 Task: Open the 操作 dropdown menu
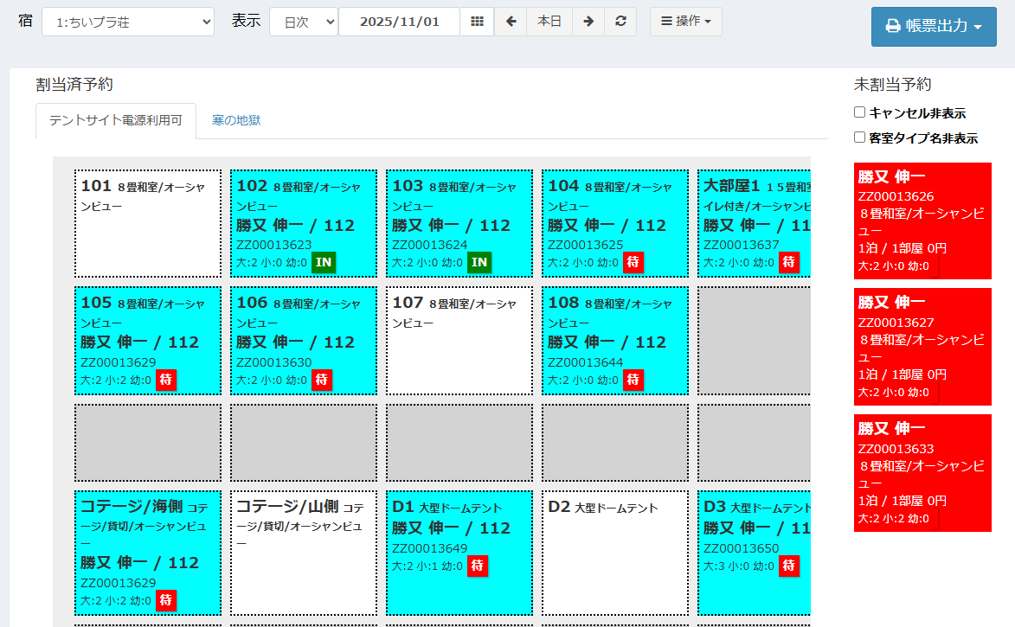[x=685, y=21]
